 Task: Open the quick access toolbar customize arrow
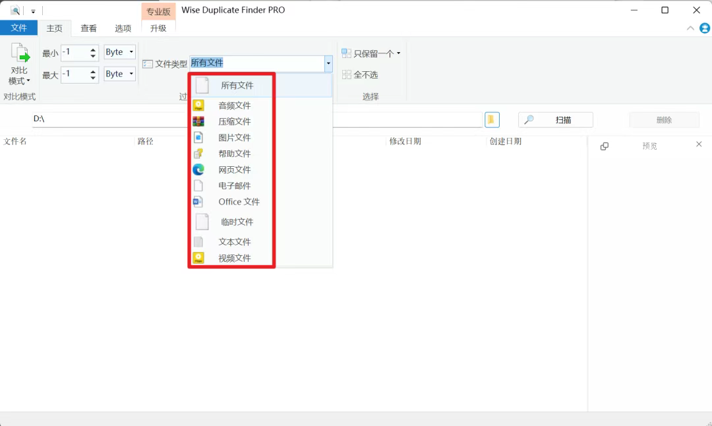pos(33,11)
